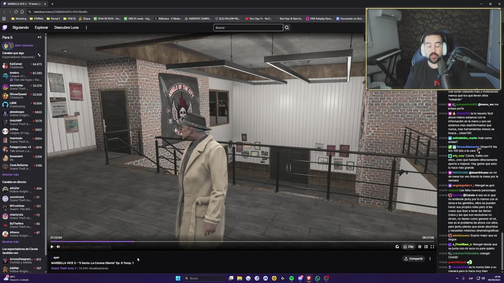The height and width of the screenshot is (283, 504).
Task: Reload the browser page
Action: pyautogui.click(x=16, y=12)
